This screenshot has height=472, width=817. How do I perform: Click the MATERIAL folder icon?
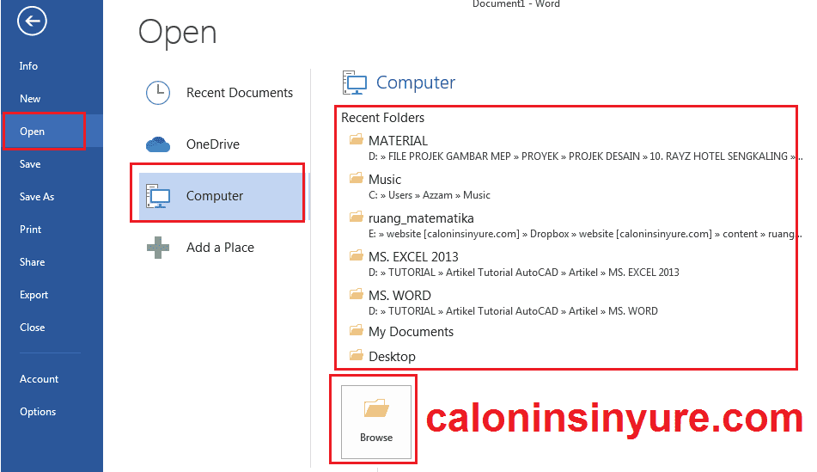click(x=357, y=139)
